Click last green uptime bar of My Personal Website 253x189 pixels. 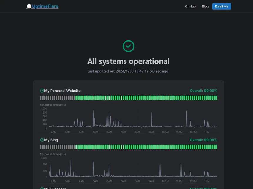[x=216, y=98]
